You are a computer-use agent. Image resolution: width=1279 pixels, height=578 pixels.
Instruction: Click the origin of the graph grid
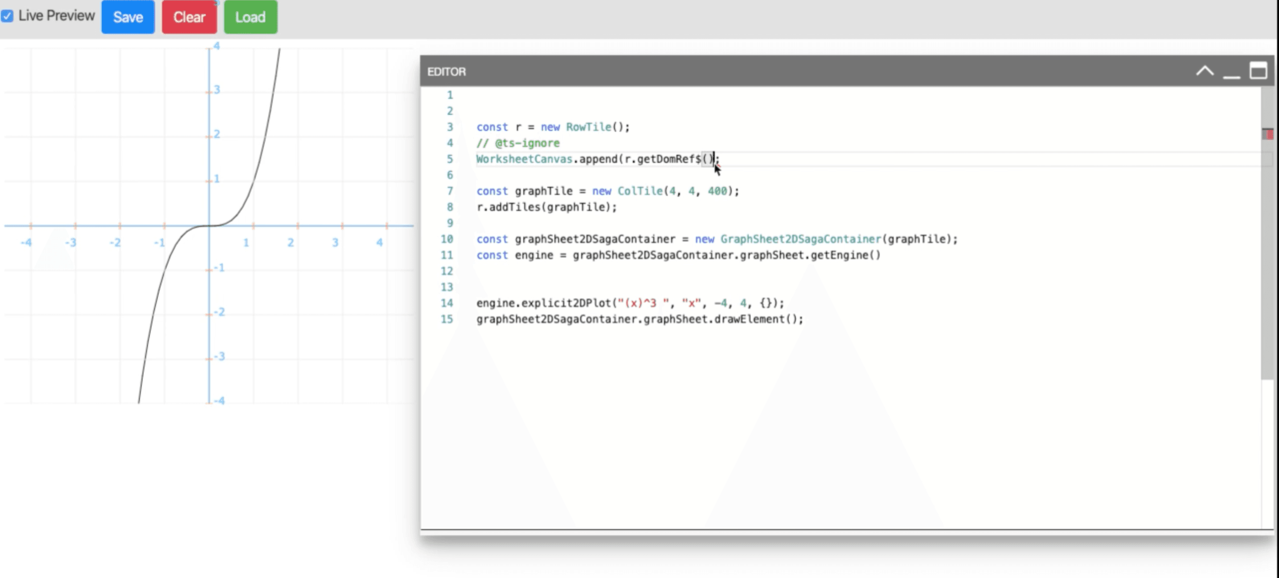coord(209,226)
